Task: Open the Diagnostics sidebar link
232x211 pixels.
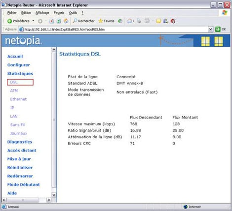Action: coord(20,142)
